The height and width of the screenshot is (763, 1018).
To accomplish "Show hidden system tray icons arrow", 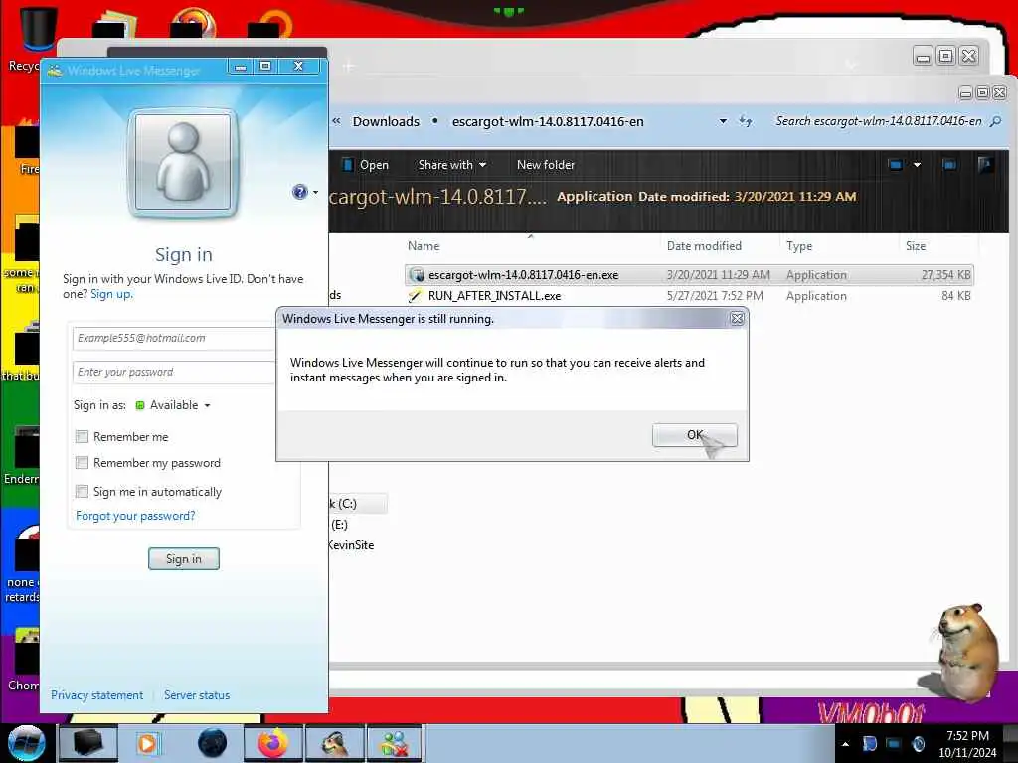I will (x=845, y=744).
